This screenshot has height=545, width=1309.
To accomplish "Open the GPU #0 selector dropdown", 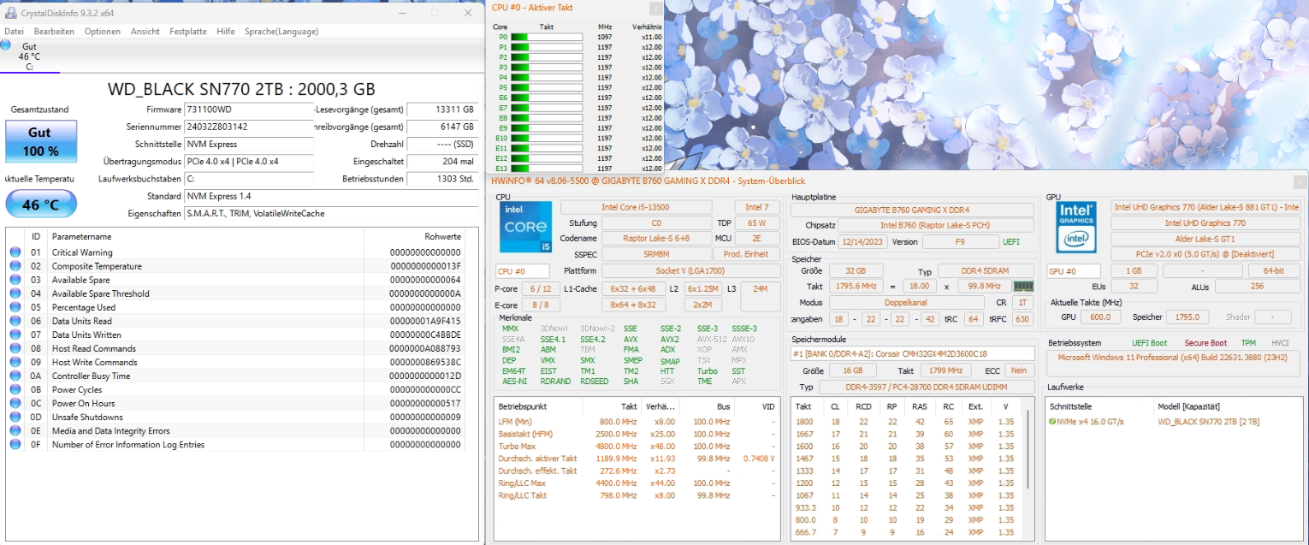I will click(1073, 271).
